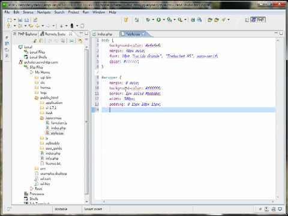Open the Remote Systems view menu triangle
The width and height of the screenshot is (288, 216).
tap(86, 40)
